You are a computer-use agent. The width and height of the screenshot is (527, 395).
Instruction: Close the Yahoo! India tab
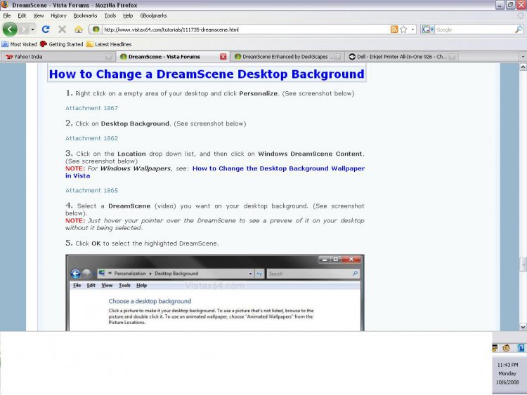click(108, 57)
